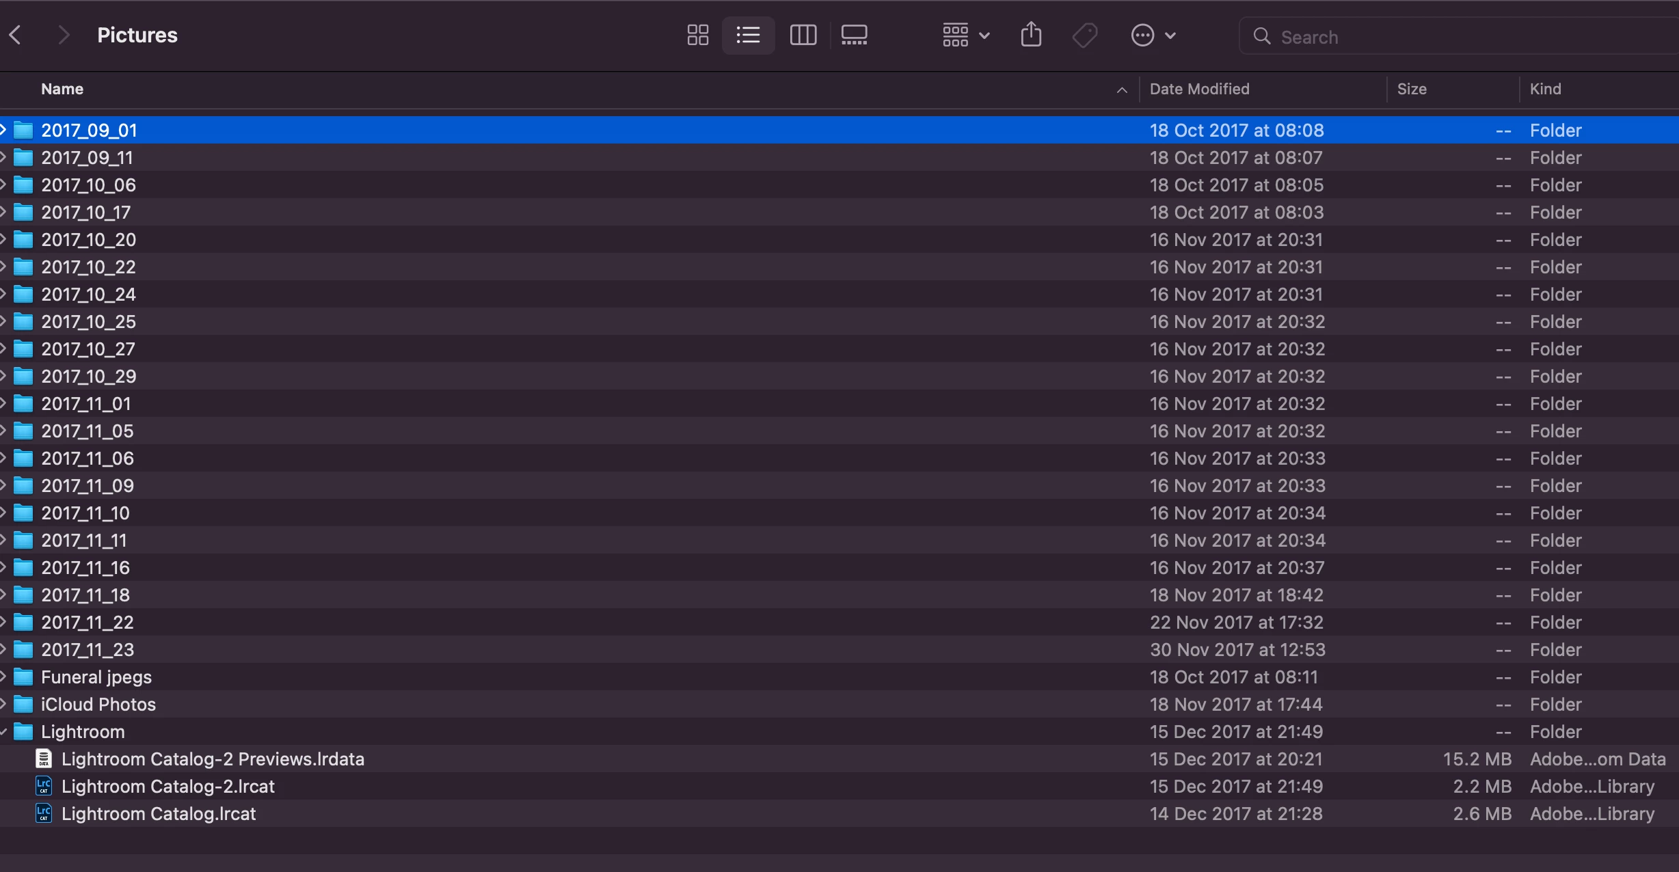Switch to column view
Screen dimensions: 1679x872
coord(803,35)
